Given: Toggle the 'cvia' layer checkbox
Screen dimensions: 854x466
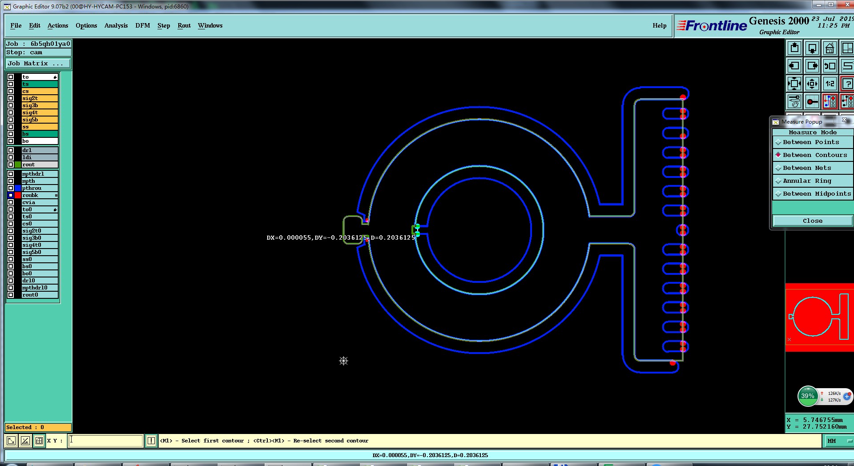Looking at the screenshot, I should pyautogui.click(x=11, y=202).
